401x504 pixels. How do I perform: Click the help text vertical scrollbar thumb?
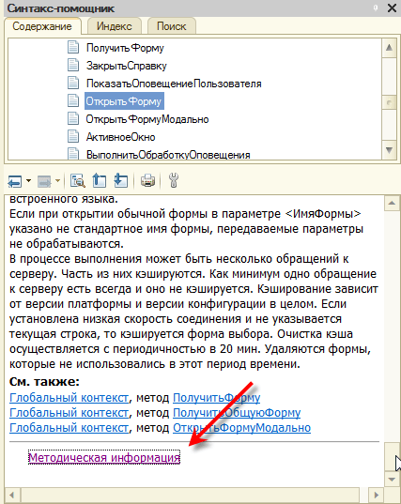pyautogui.click(x=392, y=457)
